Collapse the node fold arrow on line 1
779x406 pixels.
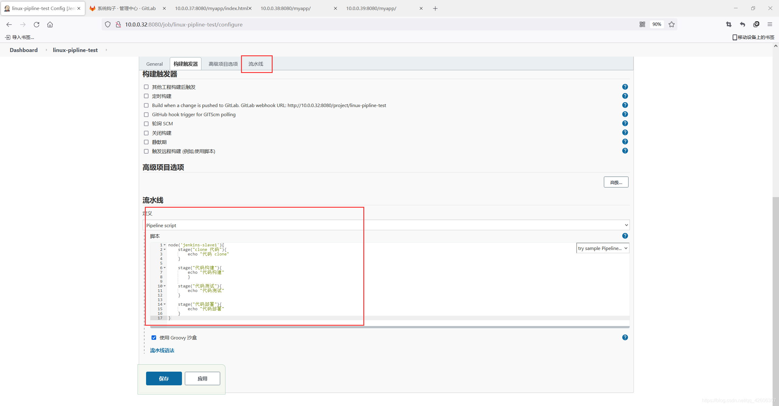click(165, 245)
